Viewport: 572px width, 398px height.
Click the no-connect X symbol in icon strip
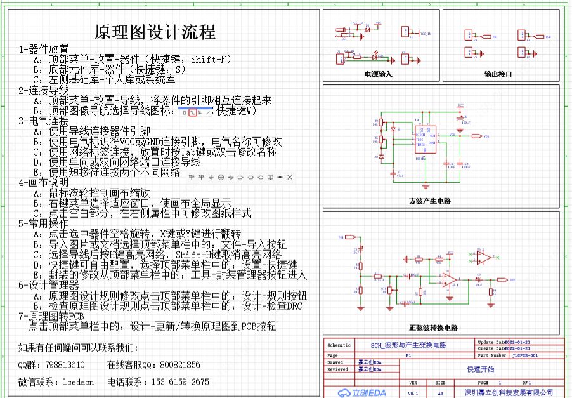click(290, 177)
